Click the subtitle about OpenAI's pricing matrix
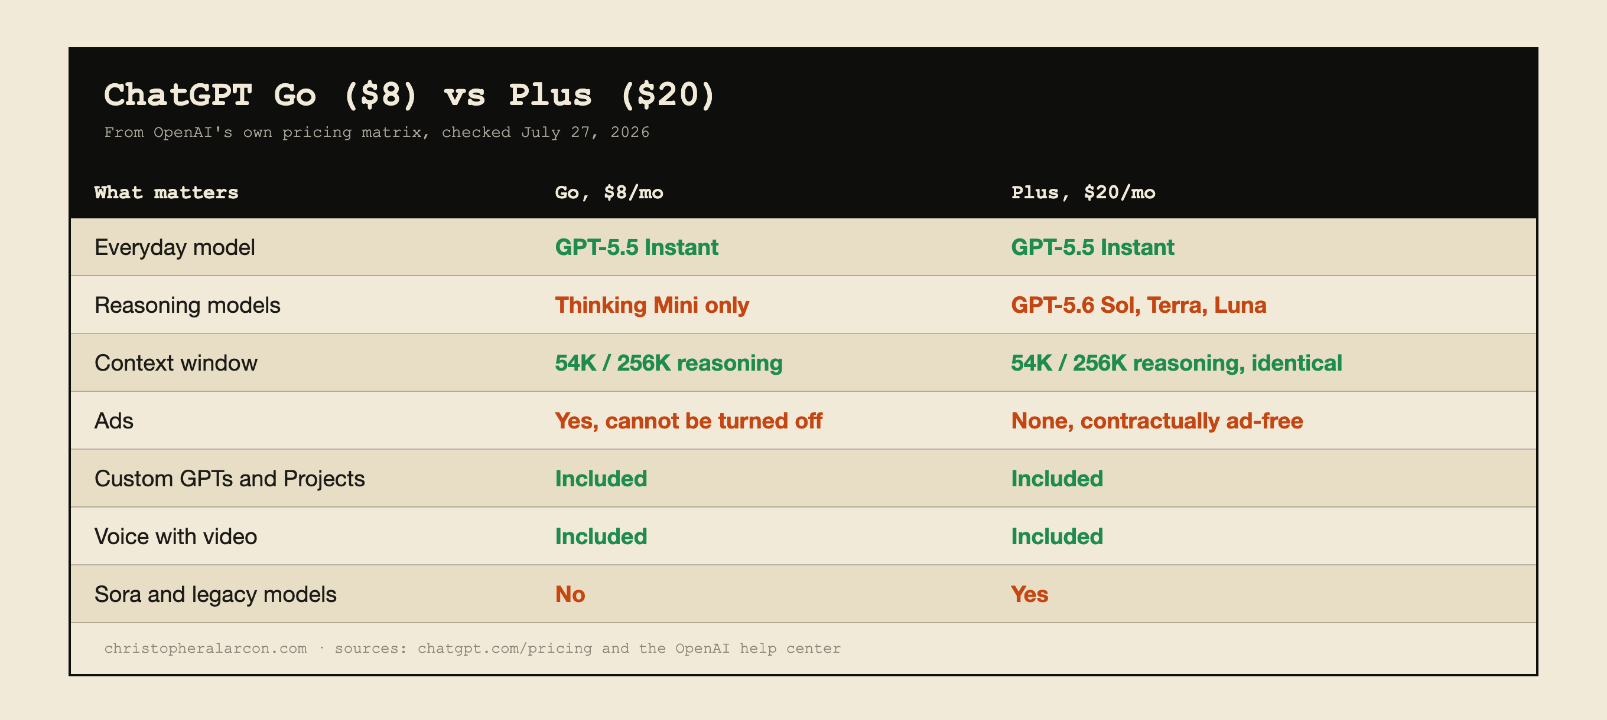 click(x=377, y=132)
